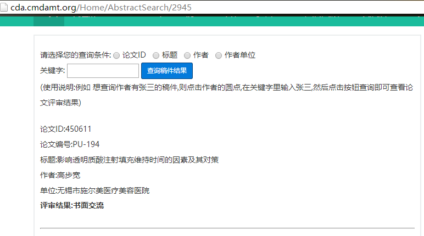This screenshot has height=236, width=424.
Task: Click the 关键字 field label
Action: click(x=52, y=71)
